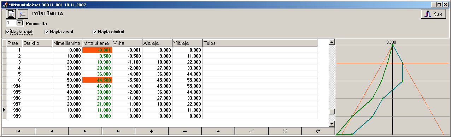Click the vertical scrollbar thumb of the table
This screenshot has height=137, width=451.
click(x=332, y=112)
